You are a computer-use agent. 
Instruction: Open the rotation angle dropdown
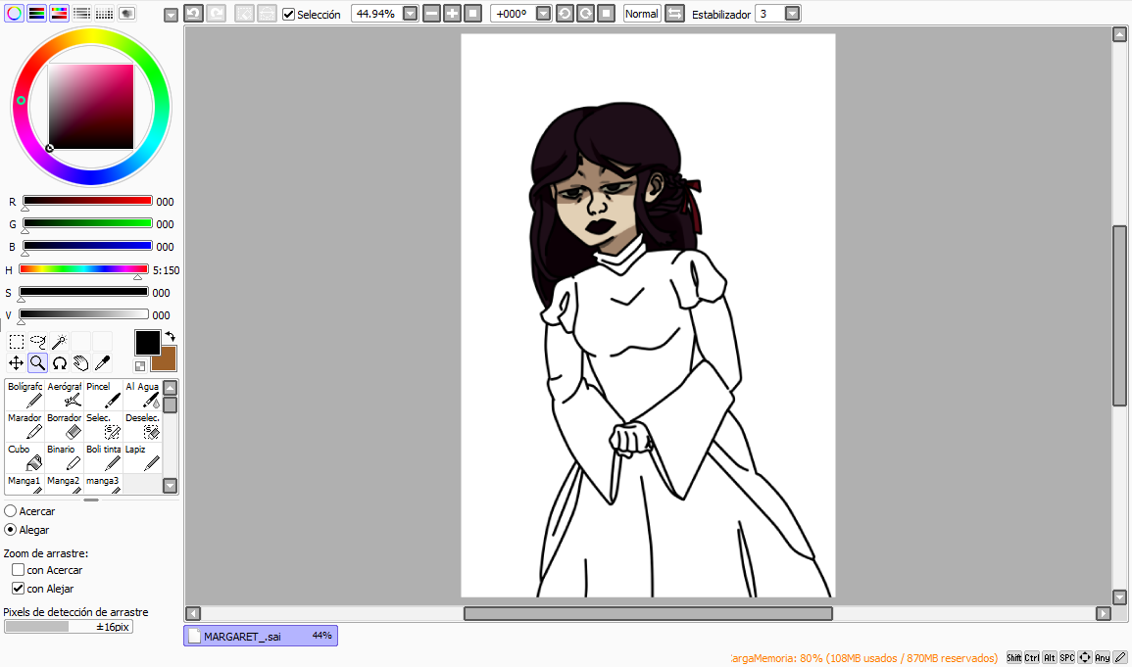[x=544, y=14]
